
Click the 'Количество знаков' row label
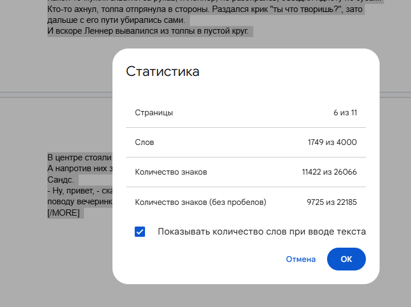pos(171,172)
